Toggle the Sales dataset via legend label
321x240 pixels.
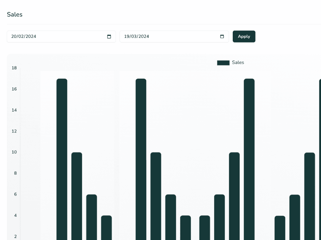pos(238,63)
